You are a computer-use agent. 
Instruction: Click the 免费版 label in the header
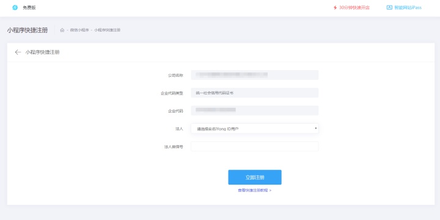[x=29, y=7]
